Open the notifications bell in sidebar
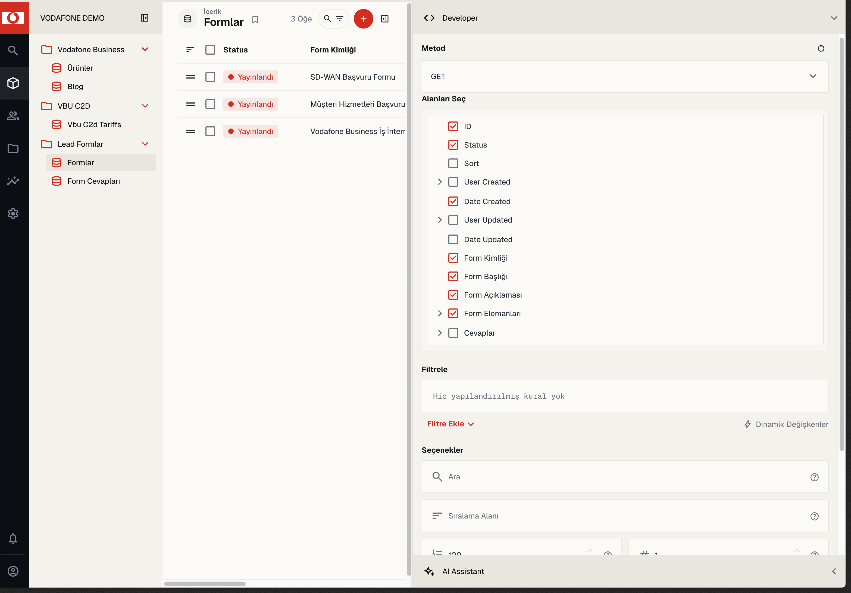This screenshot has height=593, width=851. 13,539
